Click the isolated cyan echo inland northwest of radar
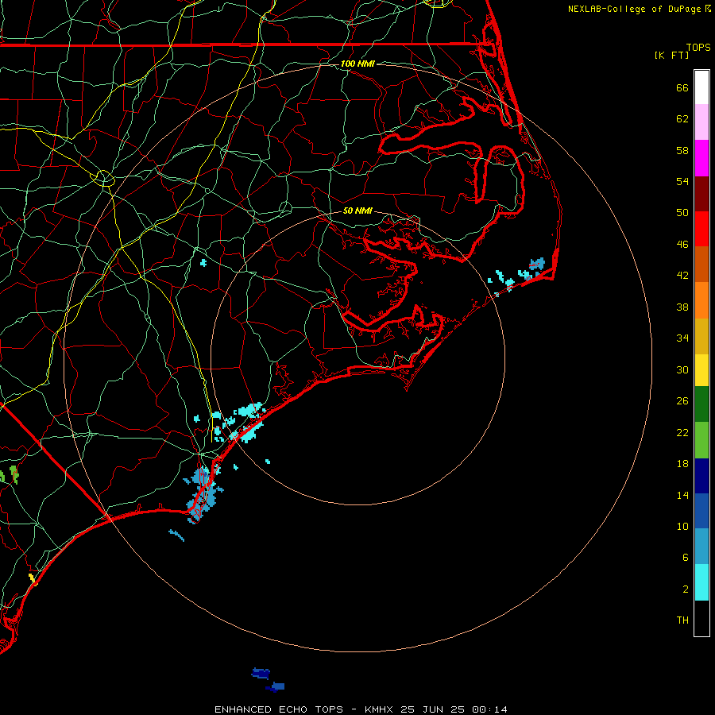The height and width of the screenshot is (715, 715). pyautogui.click(x=203, y=263)
